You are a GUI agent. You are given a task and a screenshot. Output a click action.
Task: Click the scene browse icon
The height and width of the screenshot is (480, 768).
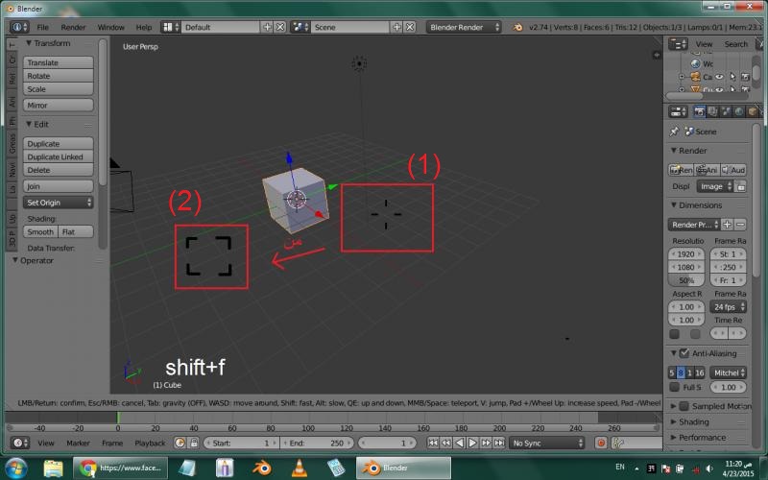click(300, 27)
